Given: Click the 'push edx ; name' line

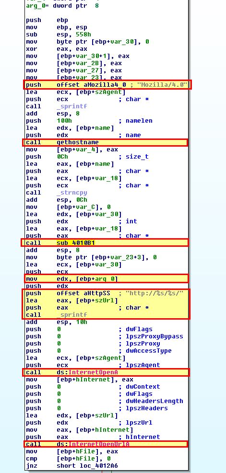Looking at the screenshot, I should click(x=83, y=135).
